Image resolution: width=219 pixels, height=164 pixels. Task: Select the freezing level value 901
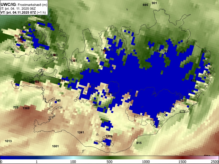pyautogui.click(x=154, y=3)
